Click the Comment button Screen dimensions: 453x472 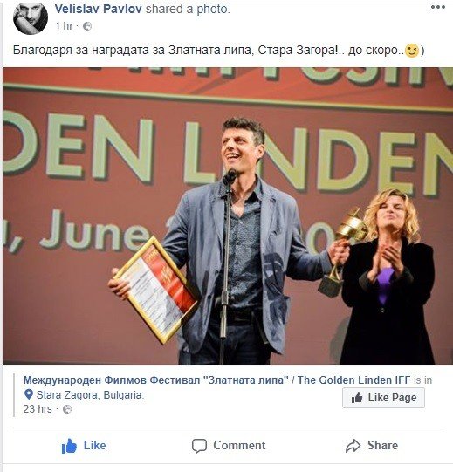tap(229, 446)
